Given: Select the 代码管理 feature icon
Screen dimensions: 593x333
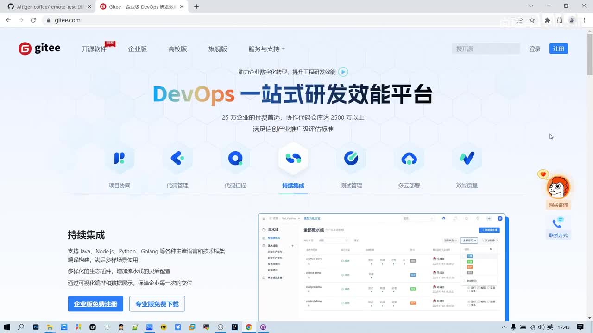Looking at the screenshot, I should click(x=177, y=159).
